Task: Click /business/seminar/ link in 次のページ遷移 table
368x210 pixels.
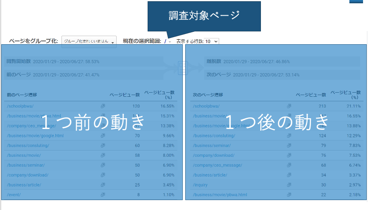Action: (212, 146)
